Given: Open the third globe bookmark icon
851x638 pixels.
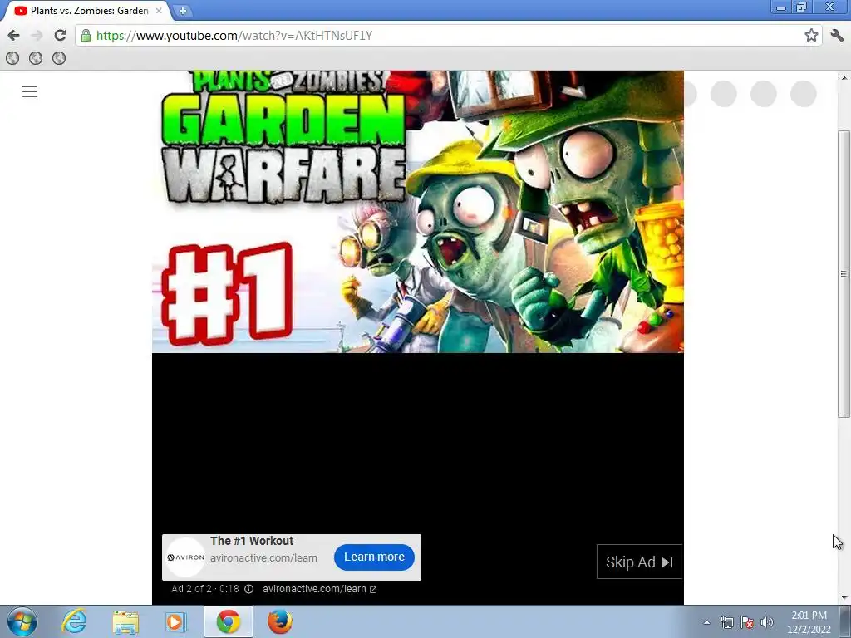Looking at the screenshot, I should 59,58.
